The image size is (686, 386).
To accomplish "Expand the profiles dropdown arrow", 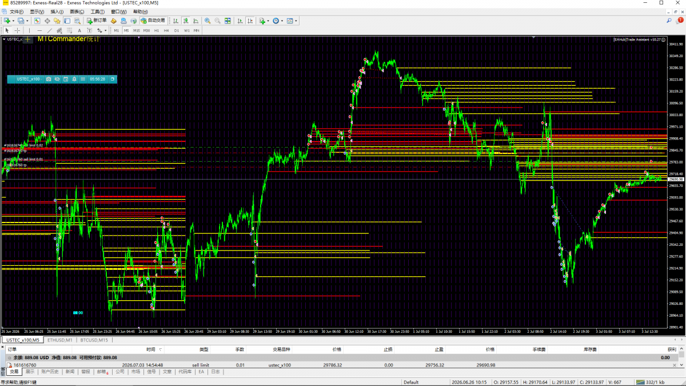I will 27,21.
